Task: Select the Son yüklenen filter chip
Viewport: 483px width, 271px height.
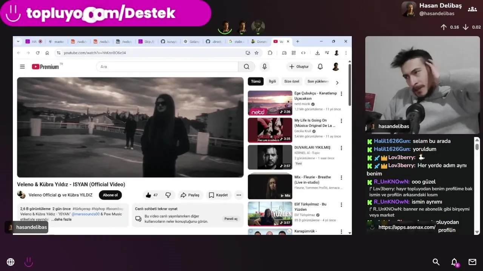Action: click(x=318, y=81)
